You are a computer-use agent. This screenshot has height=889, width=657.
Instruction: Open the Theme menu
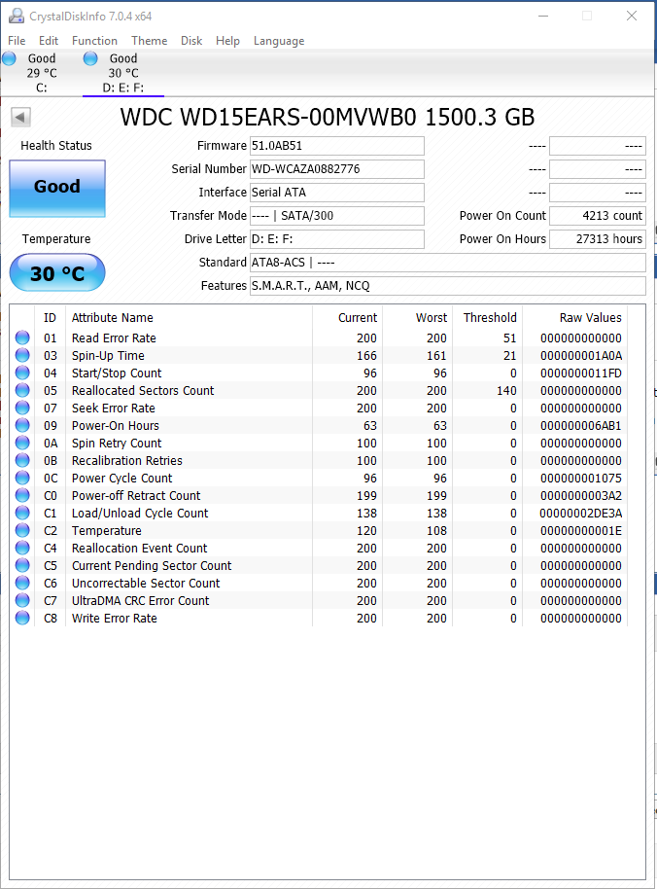coord(150,41)
